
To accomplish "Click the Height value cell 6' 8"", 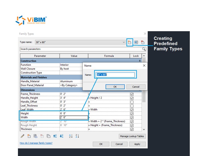I will point(74,114).
